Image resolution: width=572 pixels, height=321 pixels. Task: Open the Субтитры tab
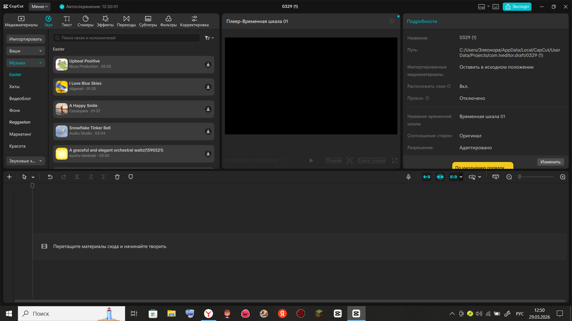[x=148, y=21]
